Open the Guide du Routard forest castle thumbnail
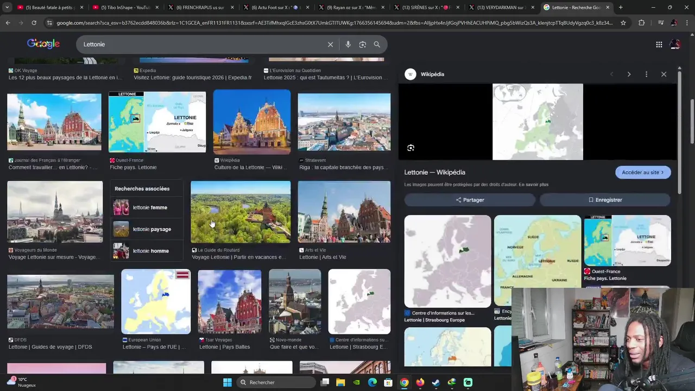 pyautogui.click(x=241, y=212)
